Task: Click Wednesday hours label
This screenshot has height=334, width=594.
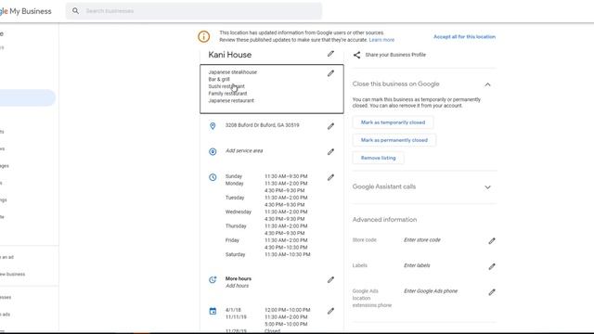Action: click(x=238, y=212)
